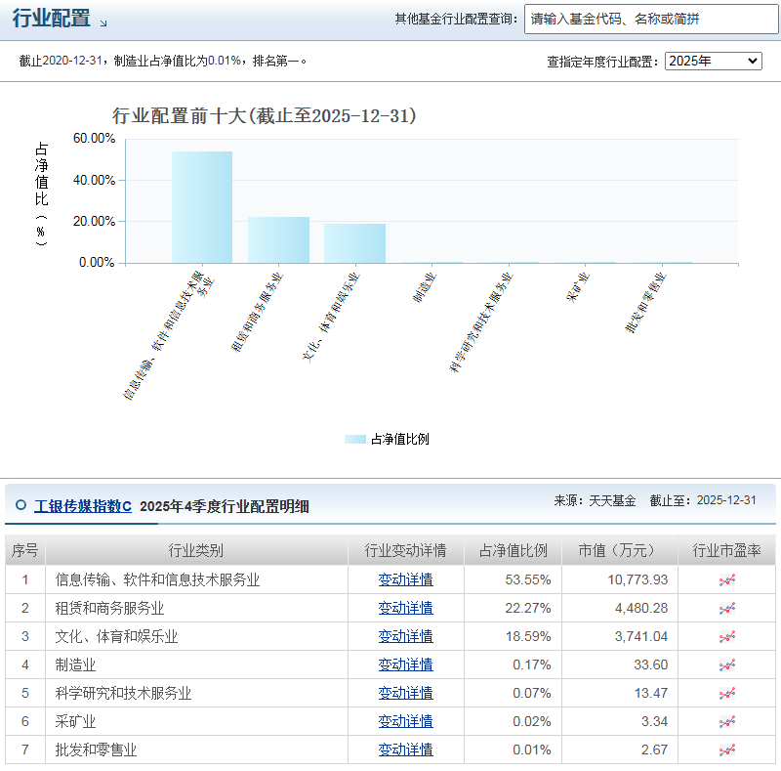Click the 行业类别 column header
This screenshot has width=781, height=771.
196,550
